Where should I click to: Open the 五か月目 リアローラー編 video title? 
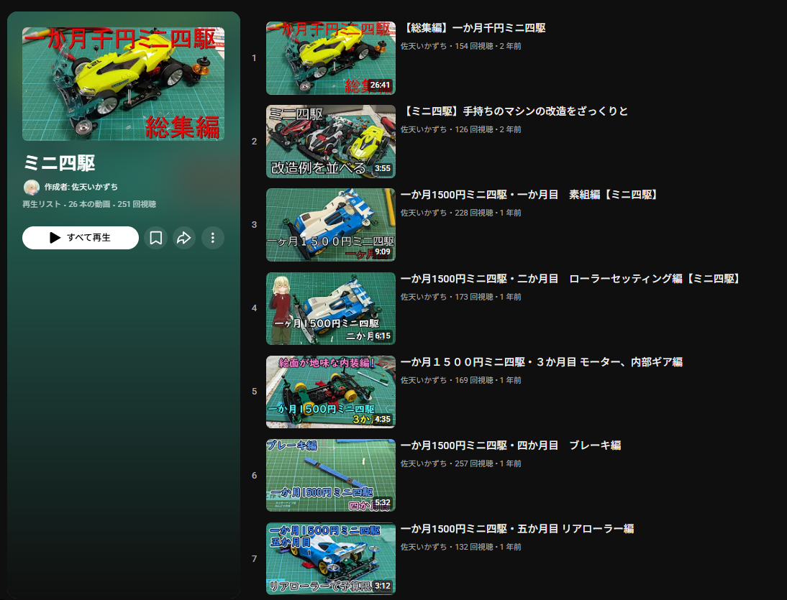(517, 529)
